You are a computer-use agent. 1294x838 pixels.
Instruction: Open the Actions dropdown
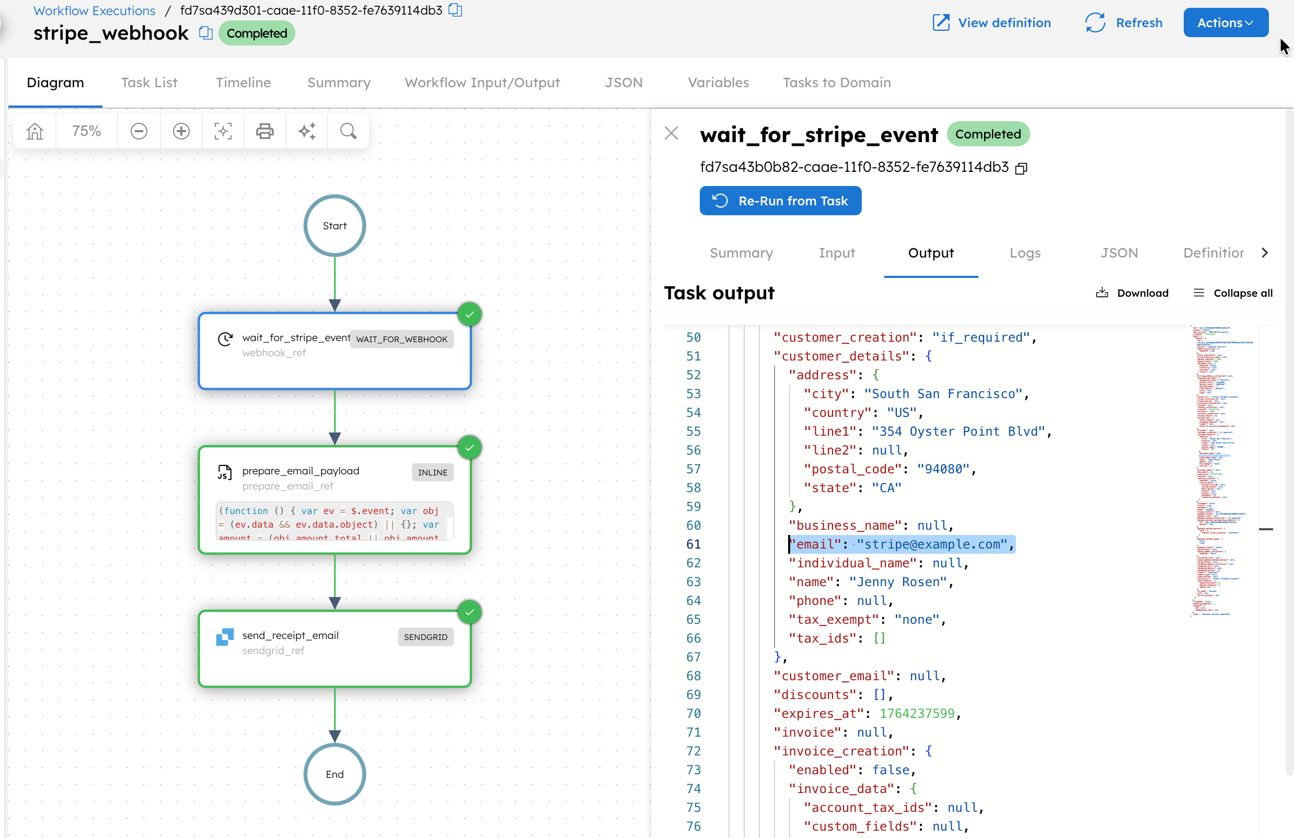tap(1225, 22)
